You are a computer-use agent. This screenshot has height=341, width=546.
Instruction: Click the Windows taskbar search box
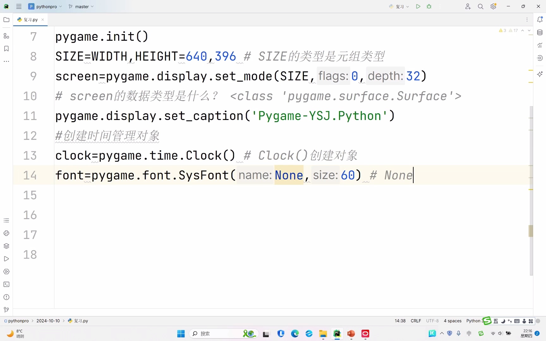(x=218, y=334)
